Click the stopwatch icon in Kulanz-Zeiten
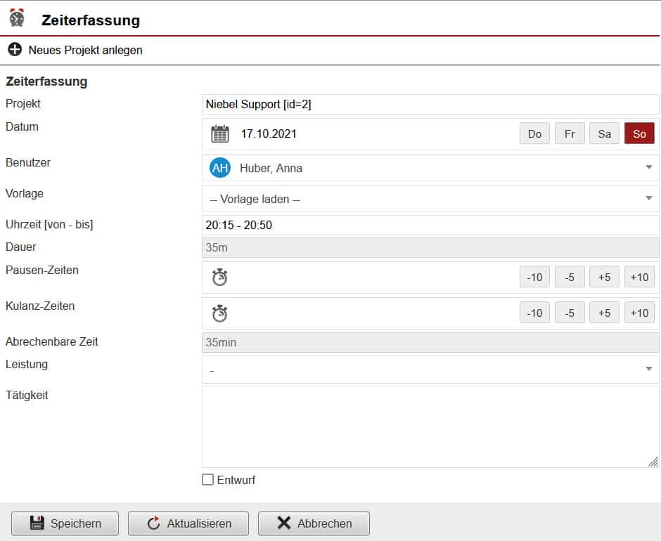 point(220,313)
